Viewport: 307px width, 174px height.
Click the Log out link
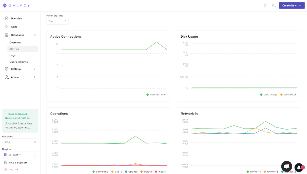[x=13, y=169]
